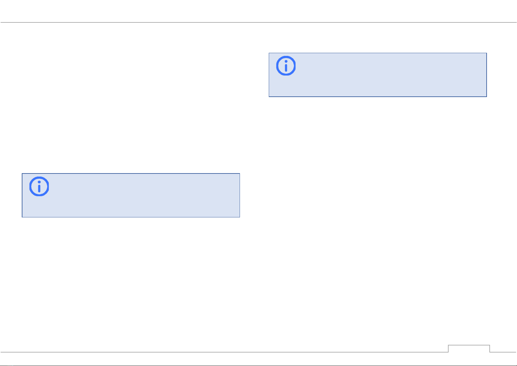Click the empty page number box in the footer

click(x=469, y=349)
